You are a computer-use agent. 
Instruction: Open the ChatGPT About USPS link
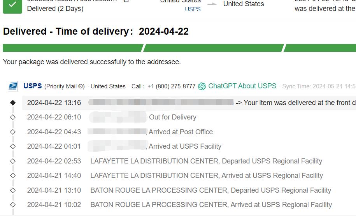point(242,86)
